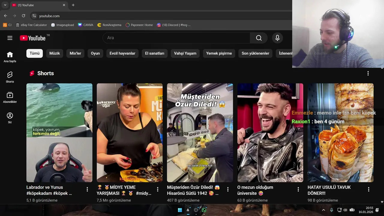Open new tab with plus button
Screen dimensions: 384x216
click(73, 5)
